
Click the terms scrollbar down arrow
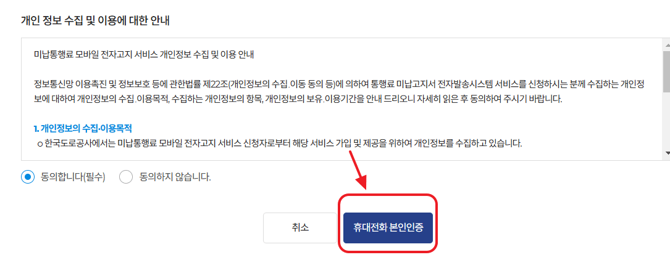pos(666,152)
